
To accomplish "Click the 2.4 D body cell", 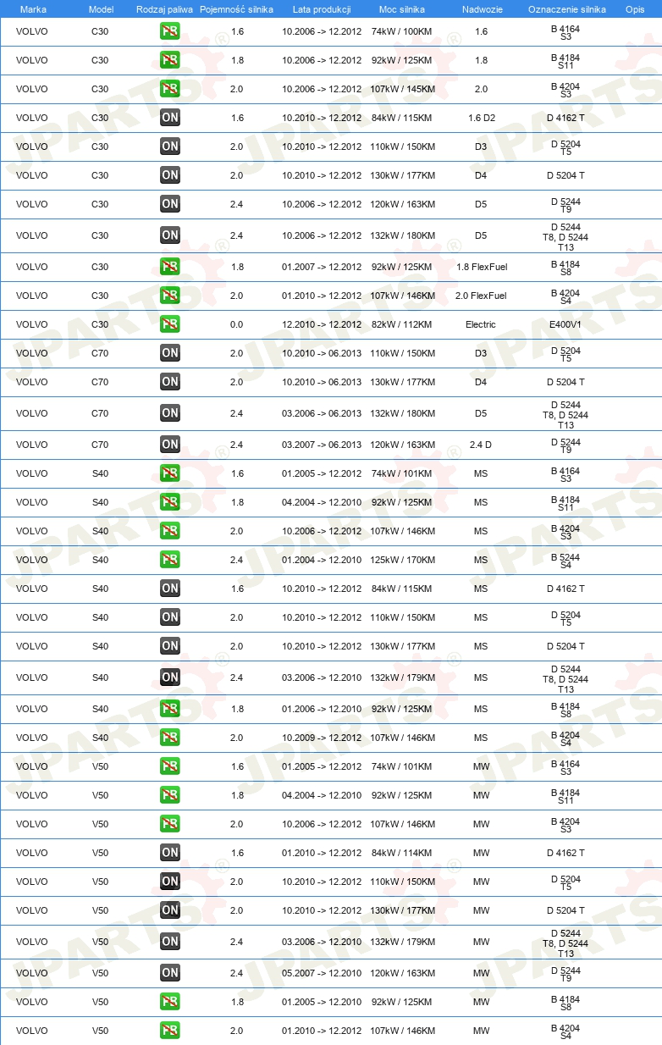I will tap(481, 445).
